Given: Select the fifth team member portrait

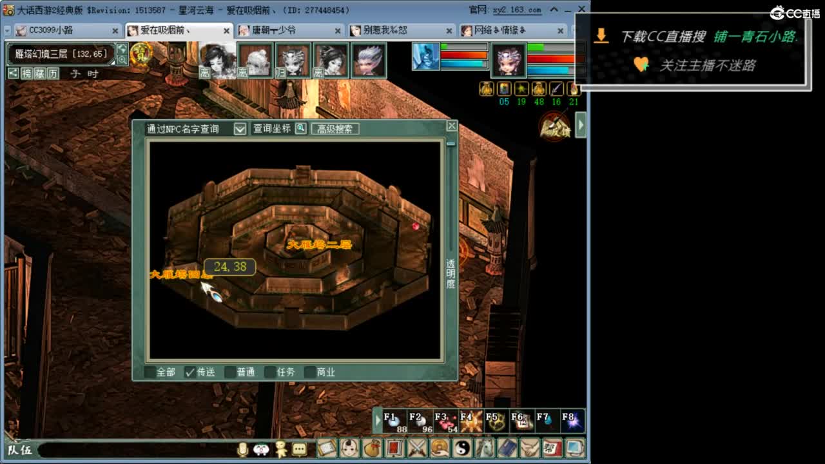Looking at the screenshot, I should click(369, 61).
